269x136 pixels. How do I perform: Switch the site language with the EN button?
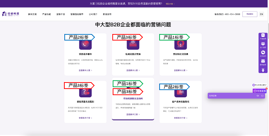[x=261, y=14]
